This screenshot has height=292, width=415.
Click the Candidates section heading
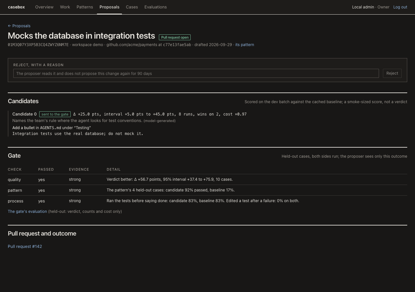click(23, 101)
